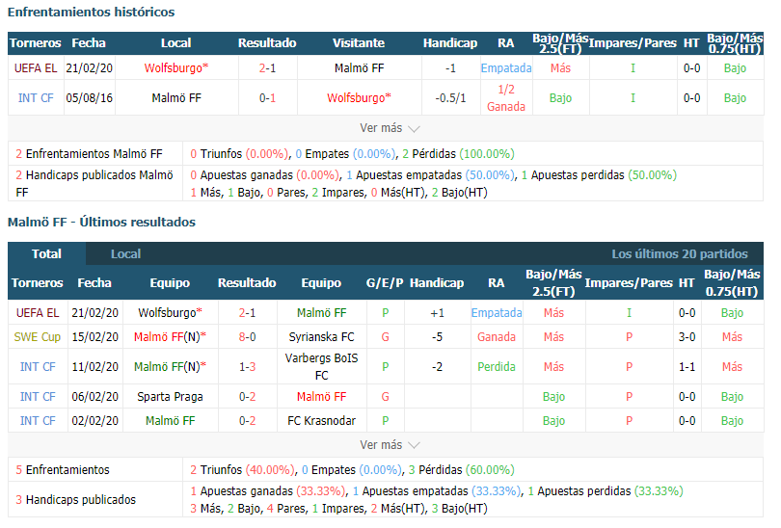Open Malmö FF local team in 05/08/16 row
781x528 pixels.
176,98
